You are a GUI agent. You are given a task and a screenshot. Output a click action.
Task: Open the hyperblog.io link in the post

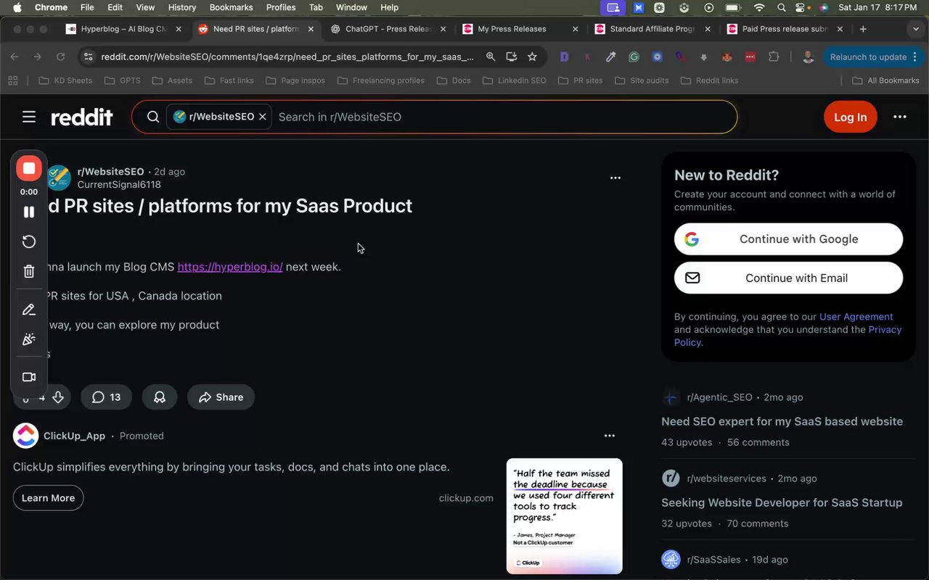tap(230, 267)
